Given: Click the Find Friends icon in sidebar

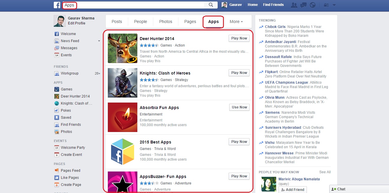Looking at the screenshot, I should click(x=57, y=125).
